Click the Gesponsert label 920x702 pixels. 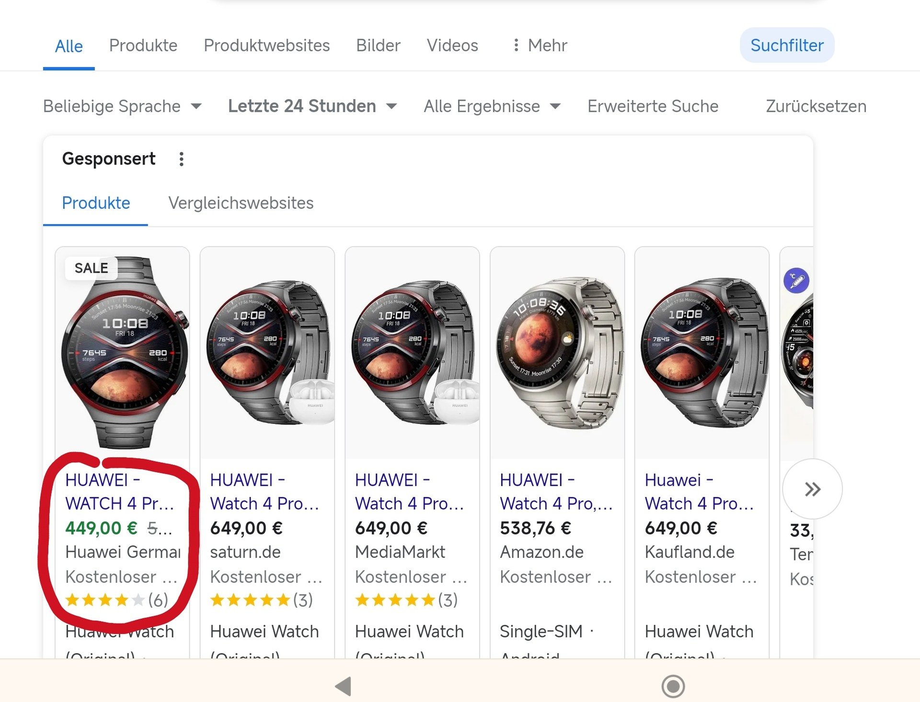pyautogui.click(x=109, y=159)
